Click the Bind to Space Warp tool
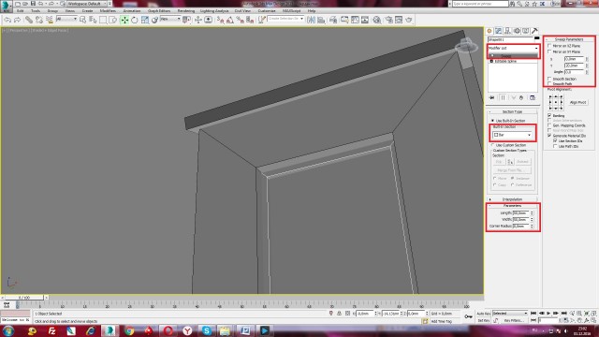599x337 pixels. tap(49, 20)
